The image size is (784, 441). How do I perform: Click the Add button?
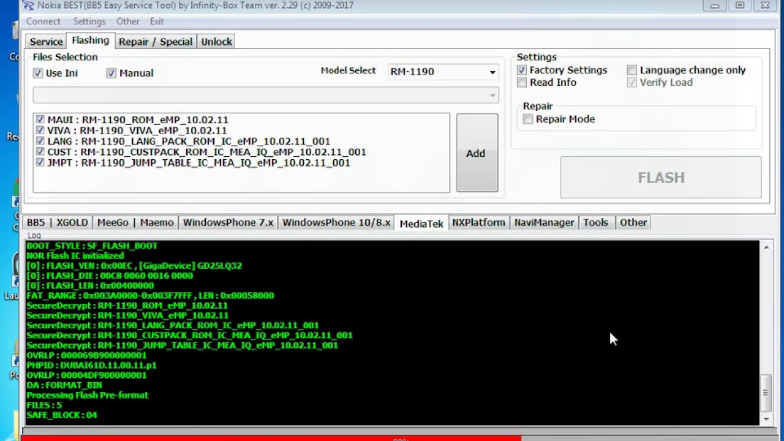click(477, 153)
